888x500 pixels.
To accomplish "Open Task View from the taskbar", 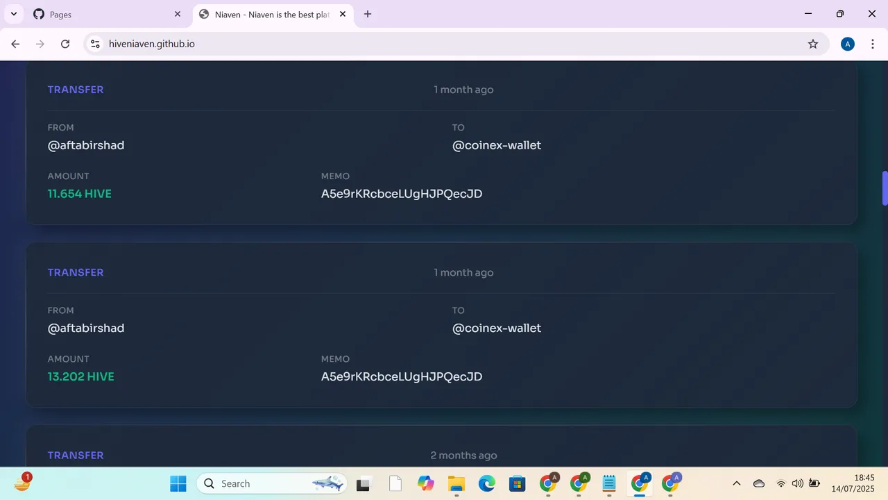I will 363,483.
